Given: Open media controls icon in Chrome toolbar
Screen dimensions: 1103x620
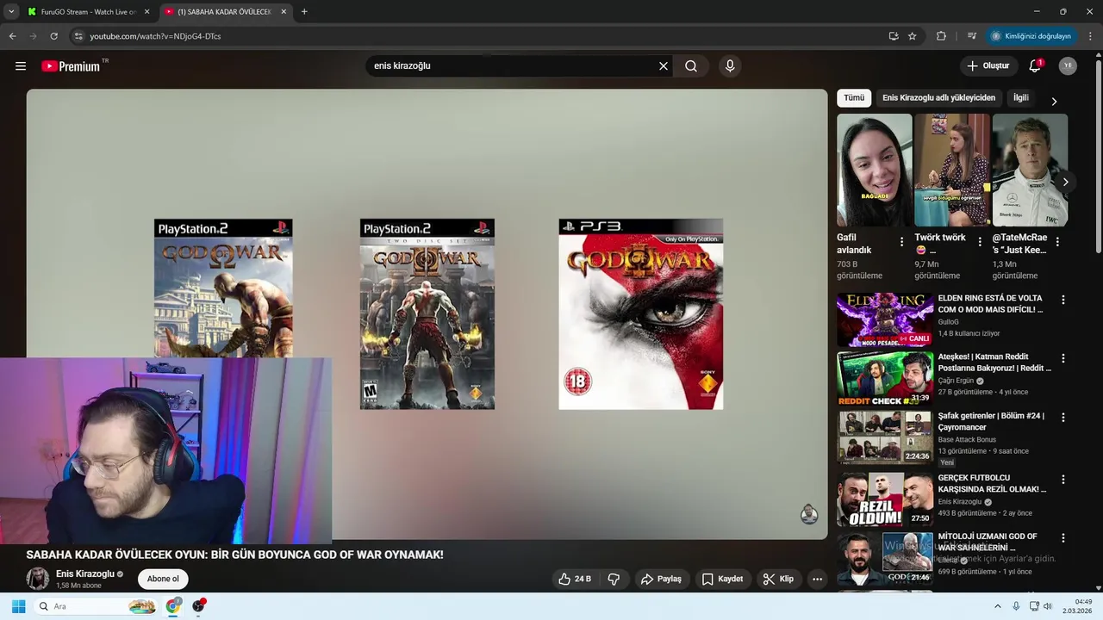Looking at the screenshot, I should point(971,36).
